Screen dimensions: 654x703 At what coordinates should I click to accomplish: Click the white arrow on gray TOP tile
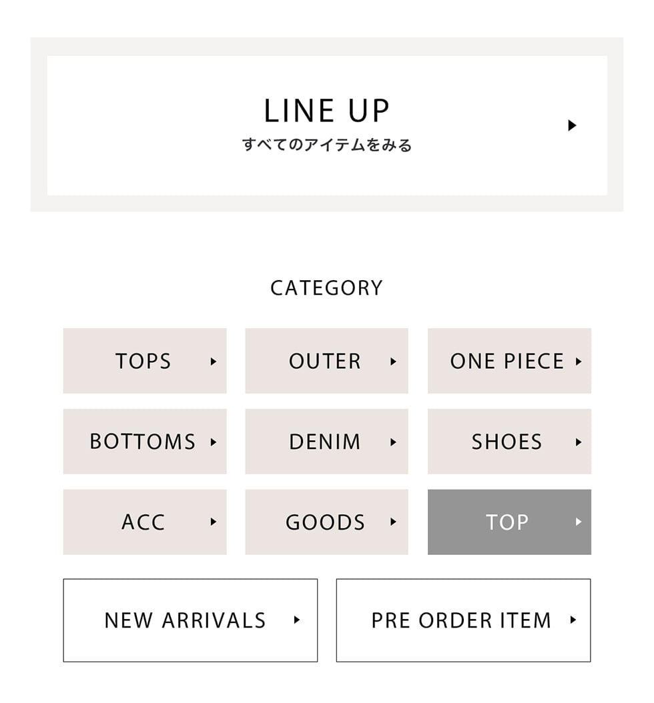click(x=579, y=522)
